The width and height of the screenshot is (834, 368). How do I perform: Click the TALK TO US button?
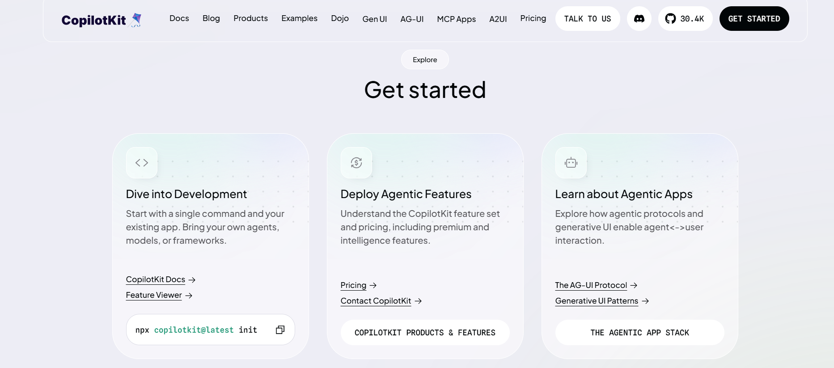588,19
